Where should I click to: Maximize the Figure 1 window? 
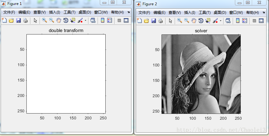[x=113, y=2]
